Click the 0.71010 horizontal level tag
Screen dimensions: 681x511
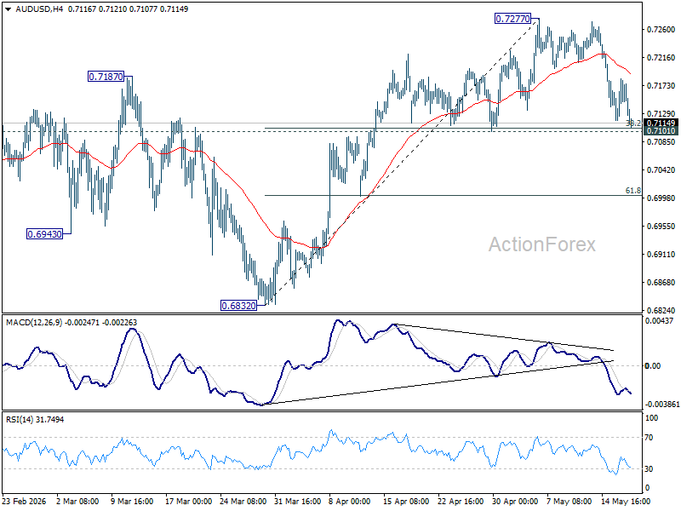tap(661, 131)
